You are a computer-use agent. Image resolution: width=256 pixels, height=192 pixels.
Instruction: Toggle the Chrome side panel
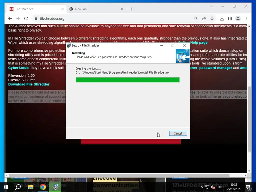point(230,18)
